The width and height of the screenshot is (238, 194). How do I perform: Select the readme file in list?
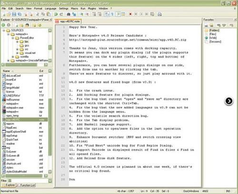point(10,144)
